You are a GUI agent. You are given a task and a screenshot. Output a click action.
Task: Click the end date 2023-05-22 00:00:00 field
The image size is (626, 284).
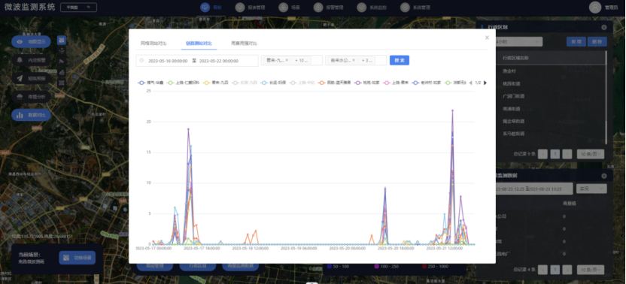coord(219,61)
